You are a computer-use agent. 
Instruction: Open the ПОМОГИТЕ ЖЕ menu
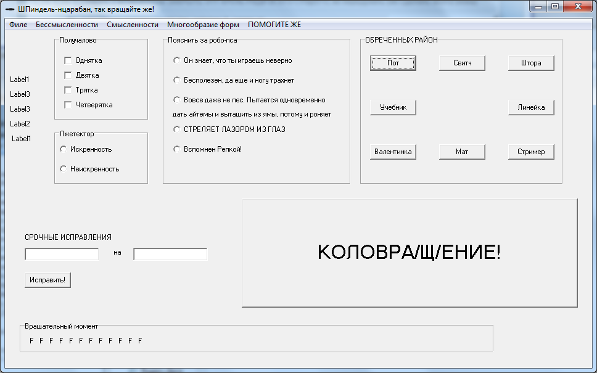click(274, 25)
